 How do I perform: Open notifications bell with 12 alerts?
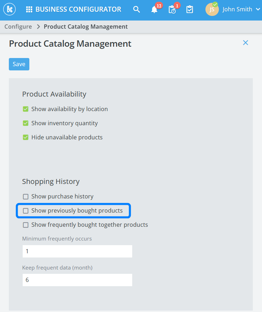(x=155, y=10)
